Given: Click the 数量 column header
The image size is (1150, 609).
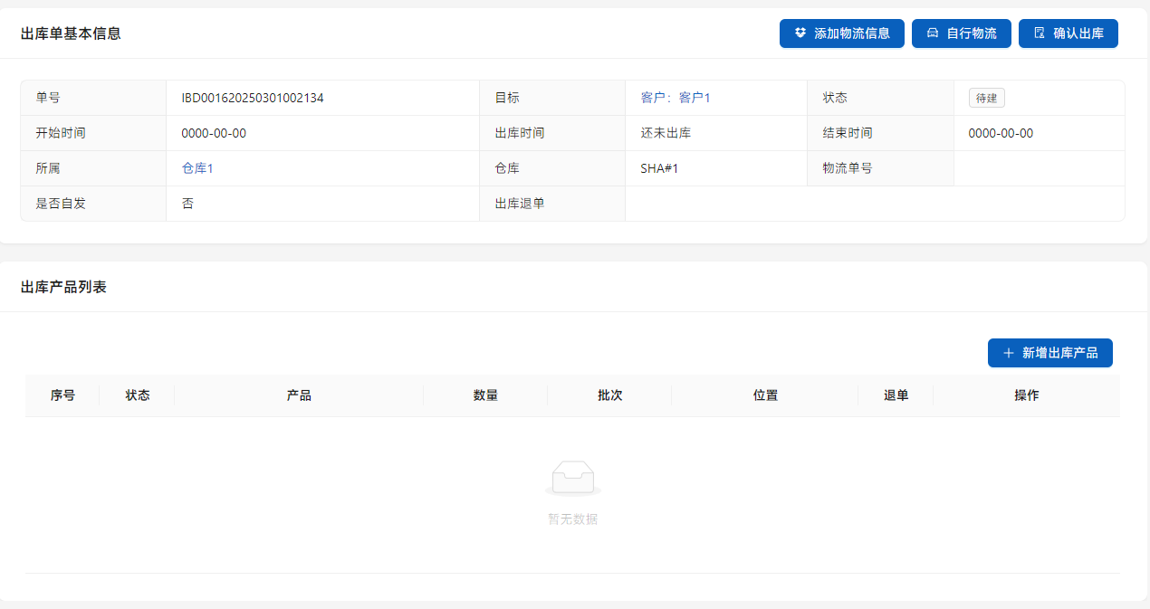Looking at the screenshot, I should (x=485, y=395).
